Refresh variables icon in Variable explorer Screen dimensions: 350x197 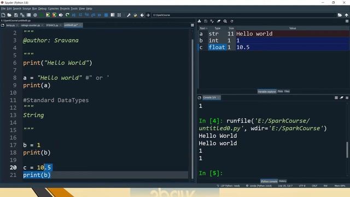232,21
